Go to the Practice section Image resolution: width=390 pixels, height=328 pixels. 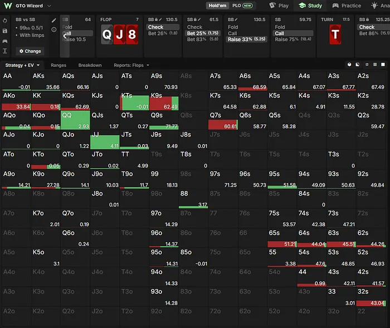pyautogui.click(x=347, y=6)
